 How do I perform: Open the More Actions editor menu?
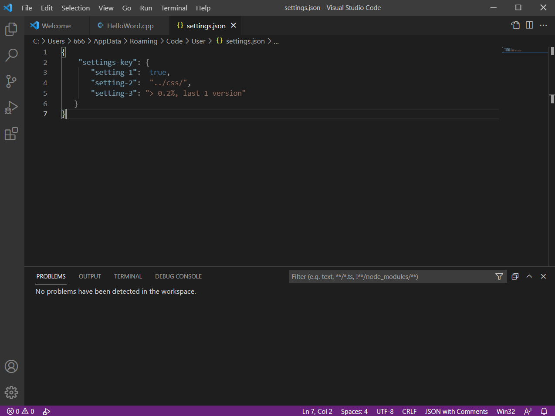(543, 25)
